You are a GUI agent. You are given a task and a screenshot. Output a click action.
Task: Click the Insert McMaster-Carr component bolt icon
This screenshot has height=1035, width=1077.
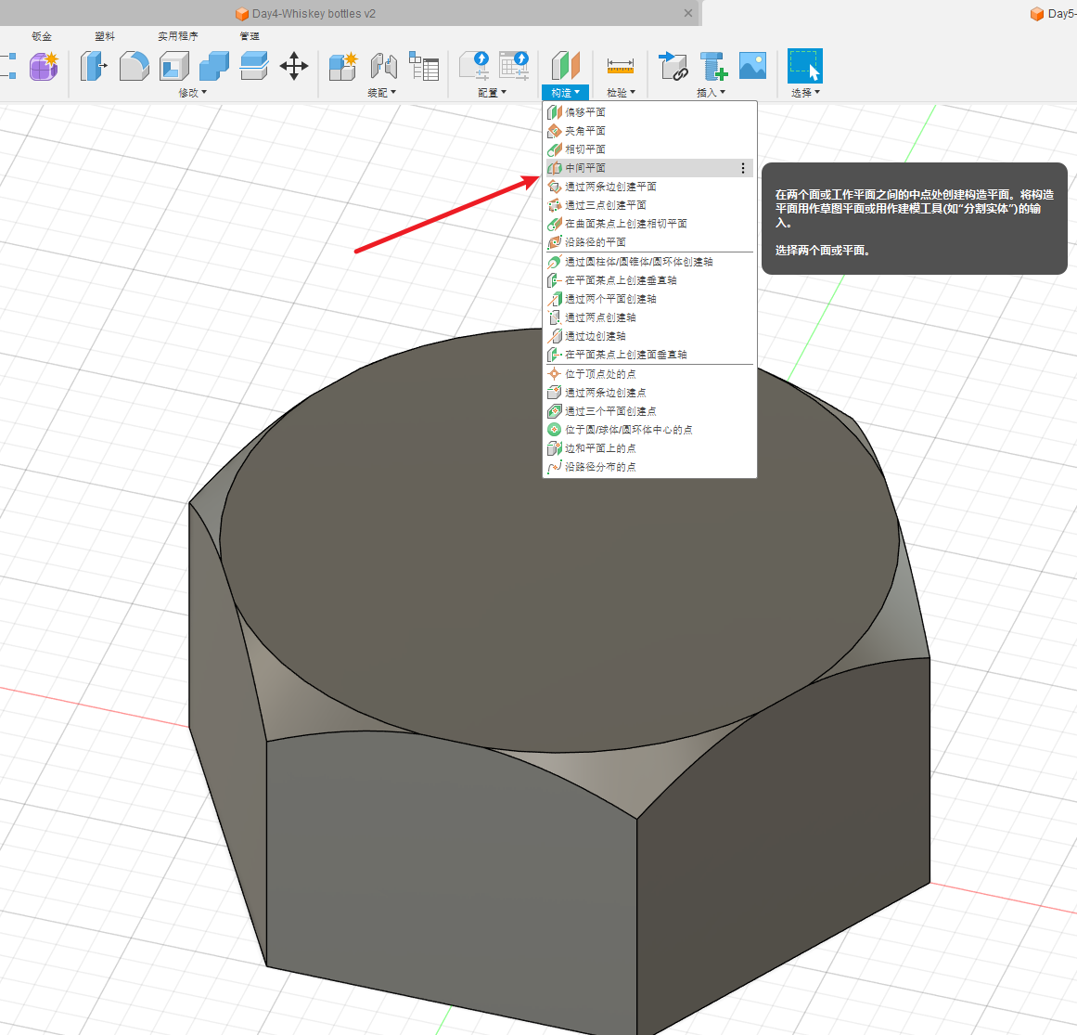tap(713, 66)
